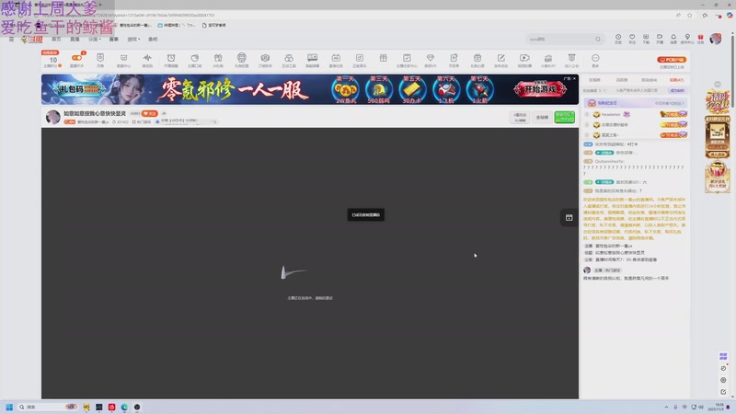Click 开始游戏 on the ad banner

coord(540,89)
